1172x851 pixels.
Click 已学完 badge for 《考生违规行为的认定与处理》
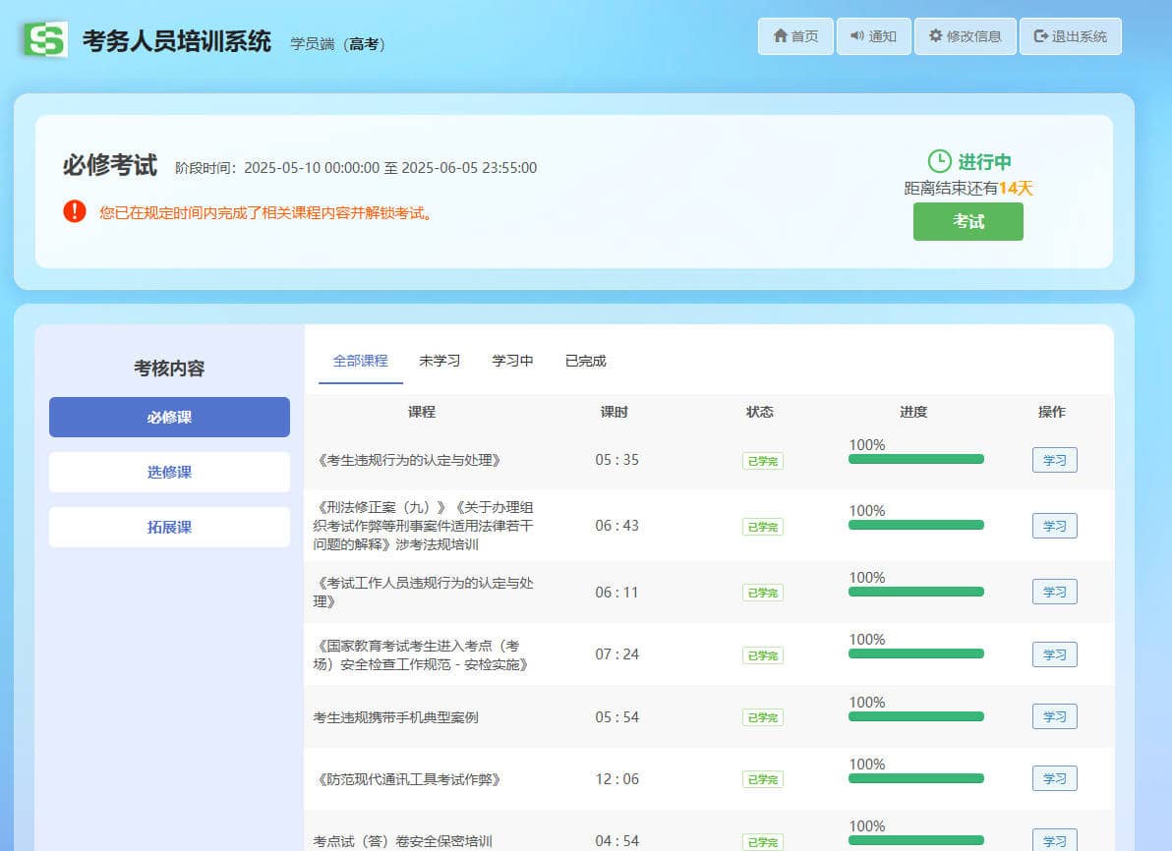(762, 461)
